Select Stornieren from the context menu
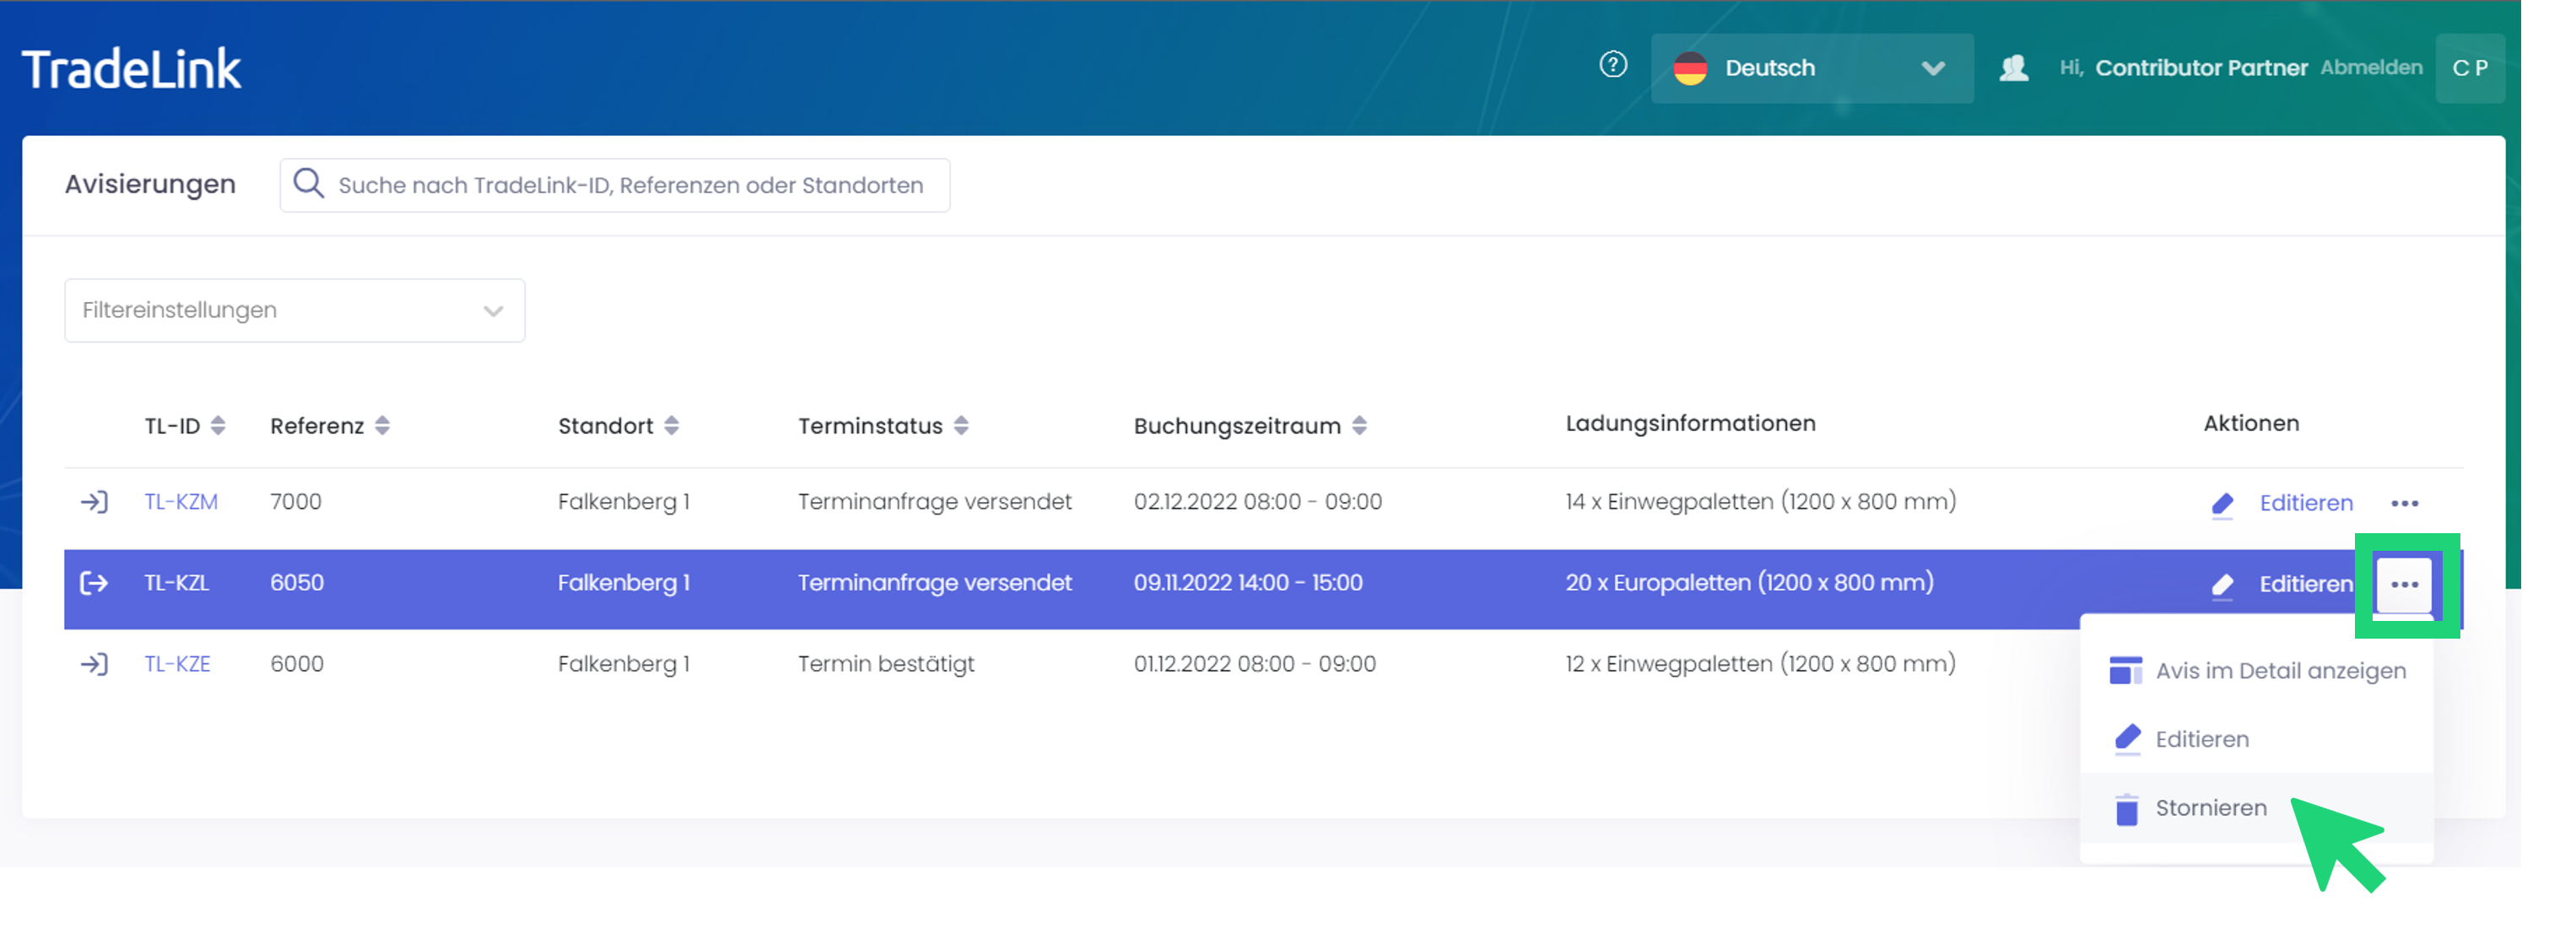The image size is (2576, 928). (x=2210, y=808)
